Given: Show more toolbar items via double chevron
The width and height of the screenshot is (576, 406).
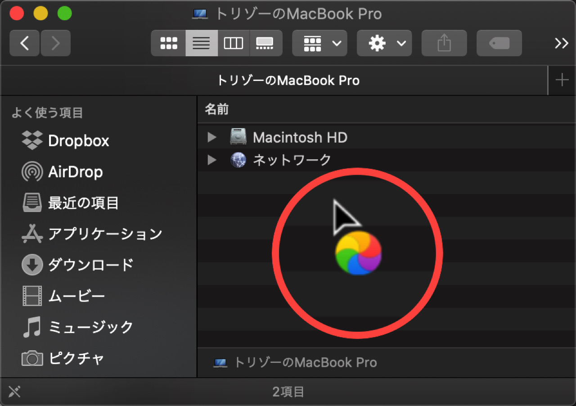Looking at the screenshot, I should (x=561, y=43).
